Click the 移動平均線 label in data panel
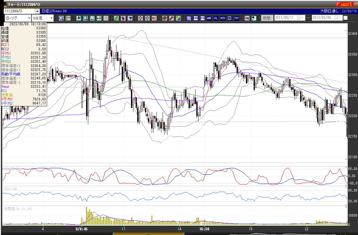This screenshot has width=358, height=235. pos(11,74)
